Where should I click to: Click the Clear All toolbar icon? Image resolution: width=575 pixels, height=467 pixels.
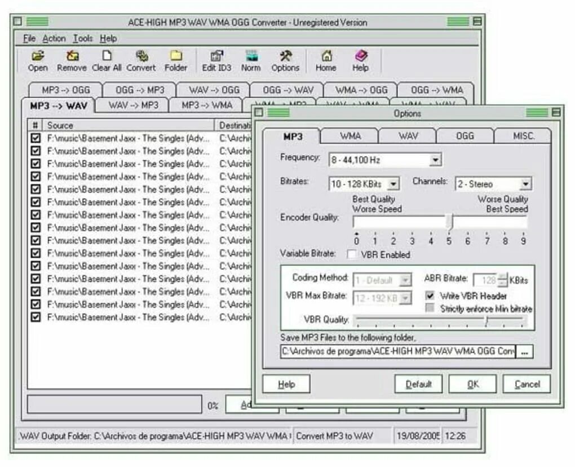pyautogui.click(x=107, y=61)
